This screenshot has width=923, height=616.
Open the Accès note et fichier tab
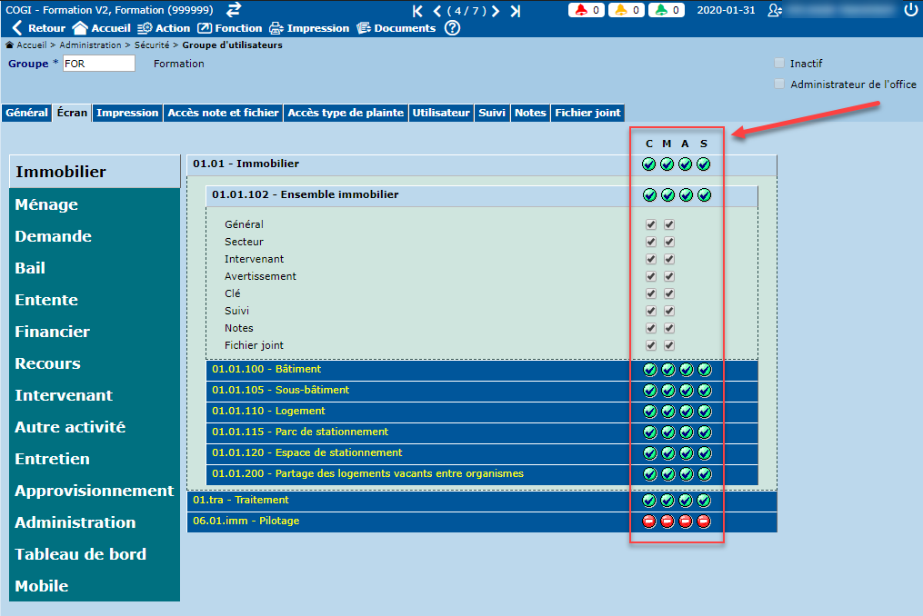pyautogui.click(x=223, y=113)
